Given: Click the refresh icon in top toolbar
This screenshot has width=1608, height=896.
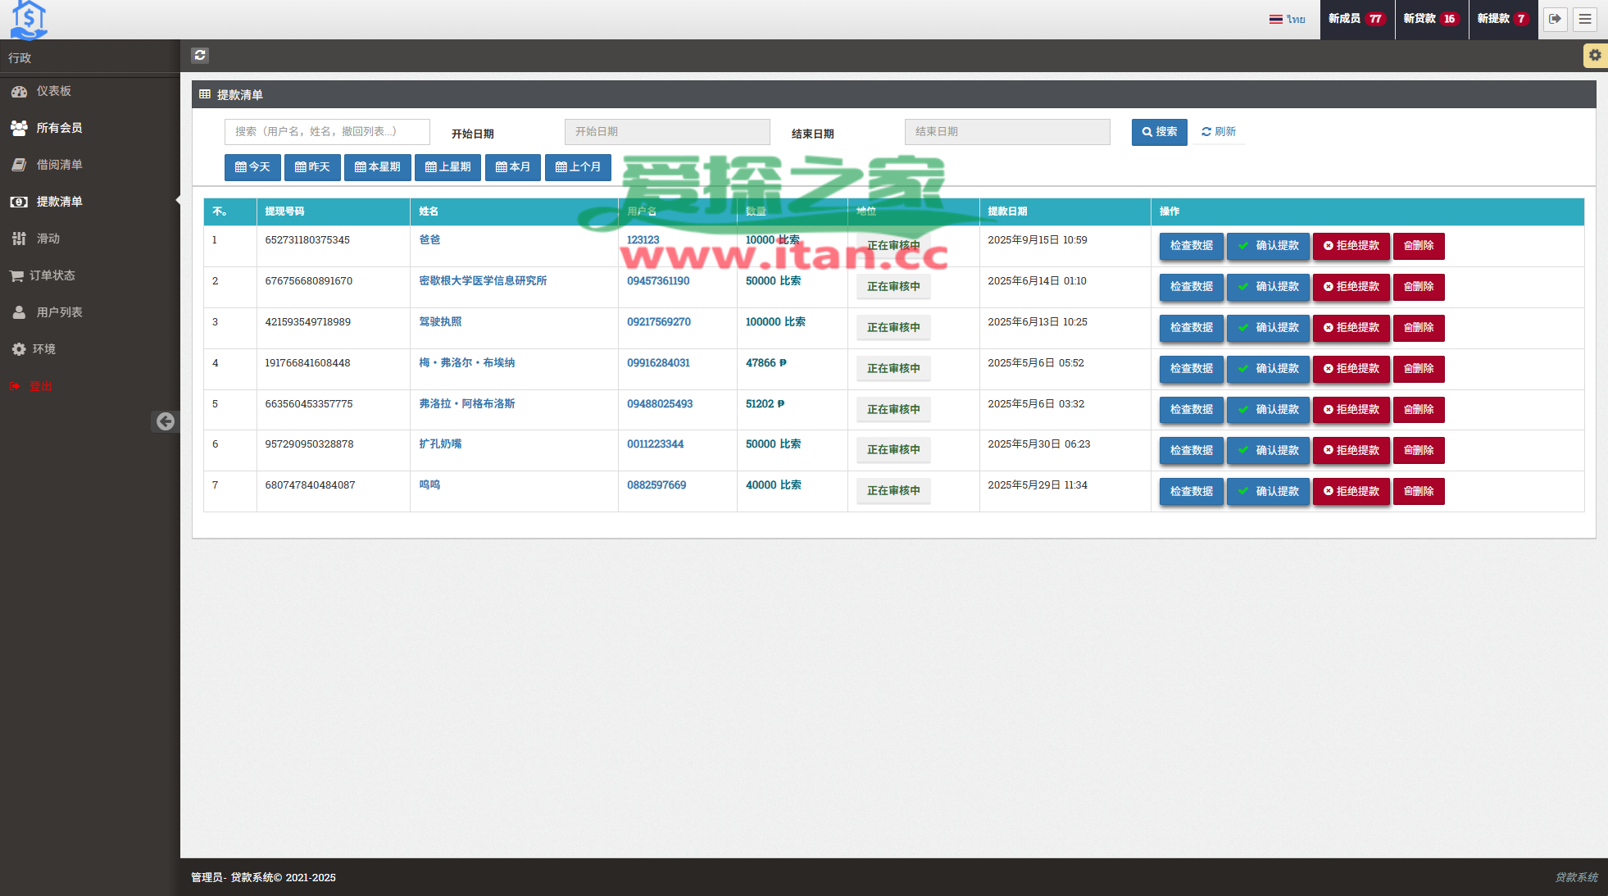Looking at the screenshot, I should click(200, 55).
